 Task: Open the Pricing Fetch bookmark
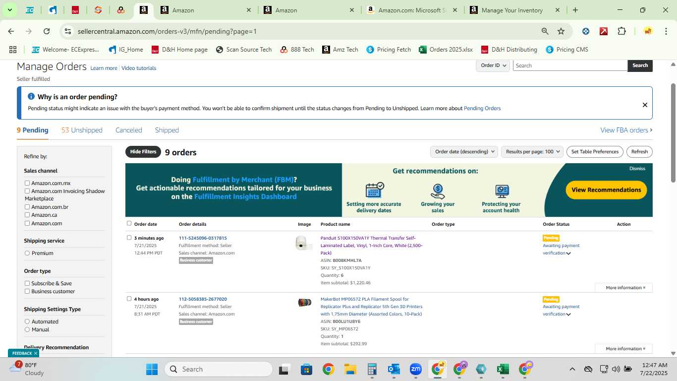[389, 50]
